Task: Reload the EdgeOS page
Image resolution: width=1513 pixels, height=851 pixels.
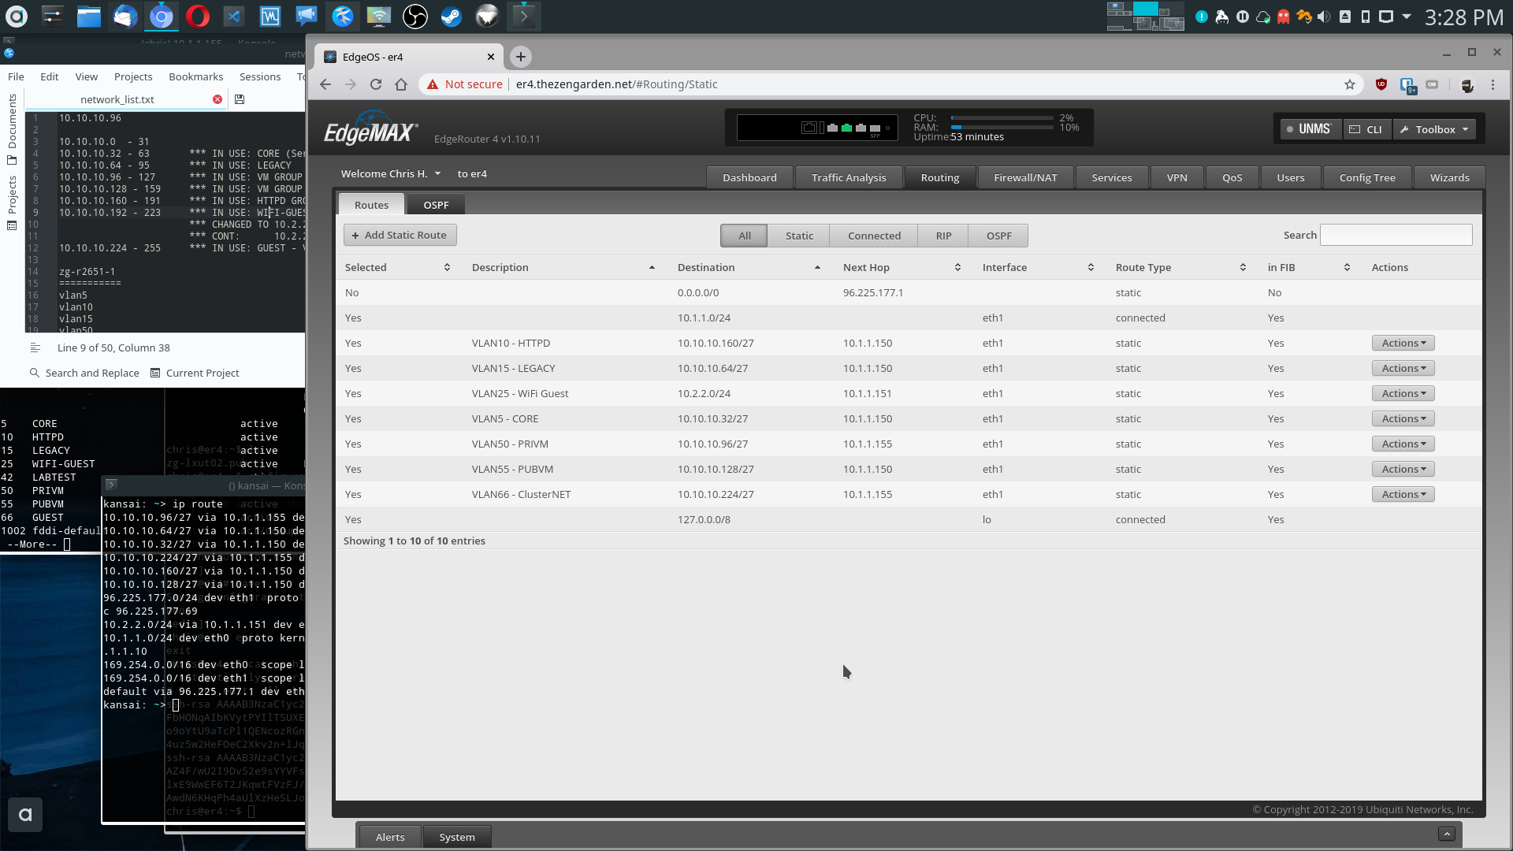Action: (376, 84)
